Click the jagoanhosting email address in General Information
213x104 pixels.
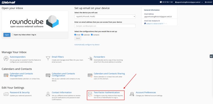tap(158, 17)
